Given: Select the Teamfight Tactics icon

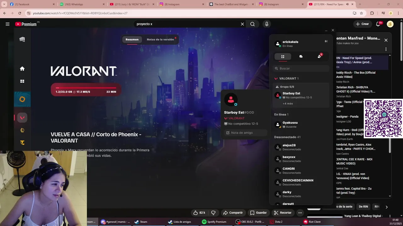Looking at the screenshot, I should click(22, 143).
